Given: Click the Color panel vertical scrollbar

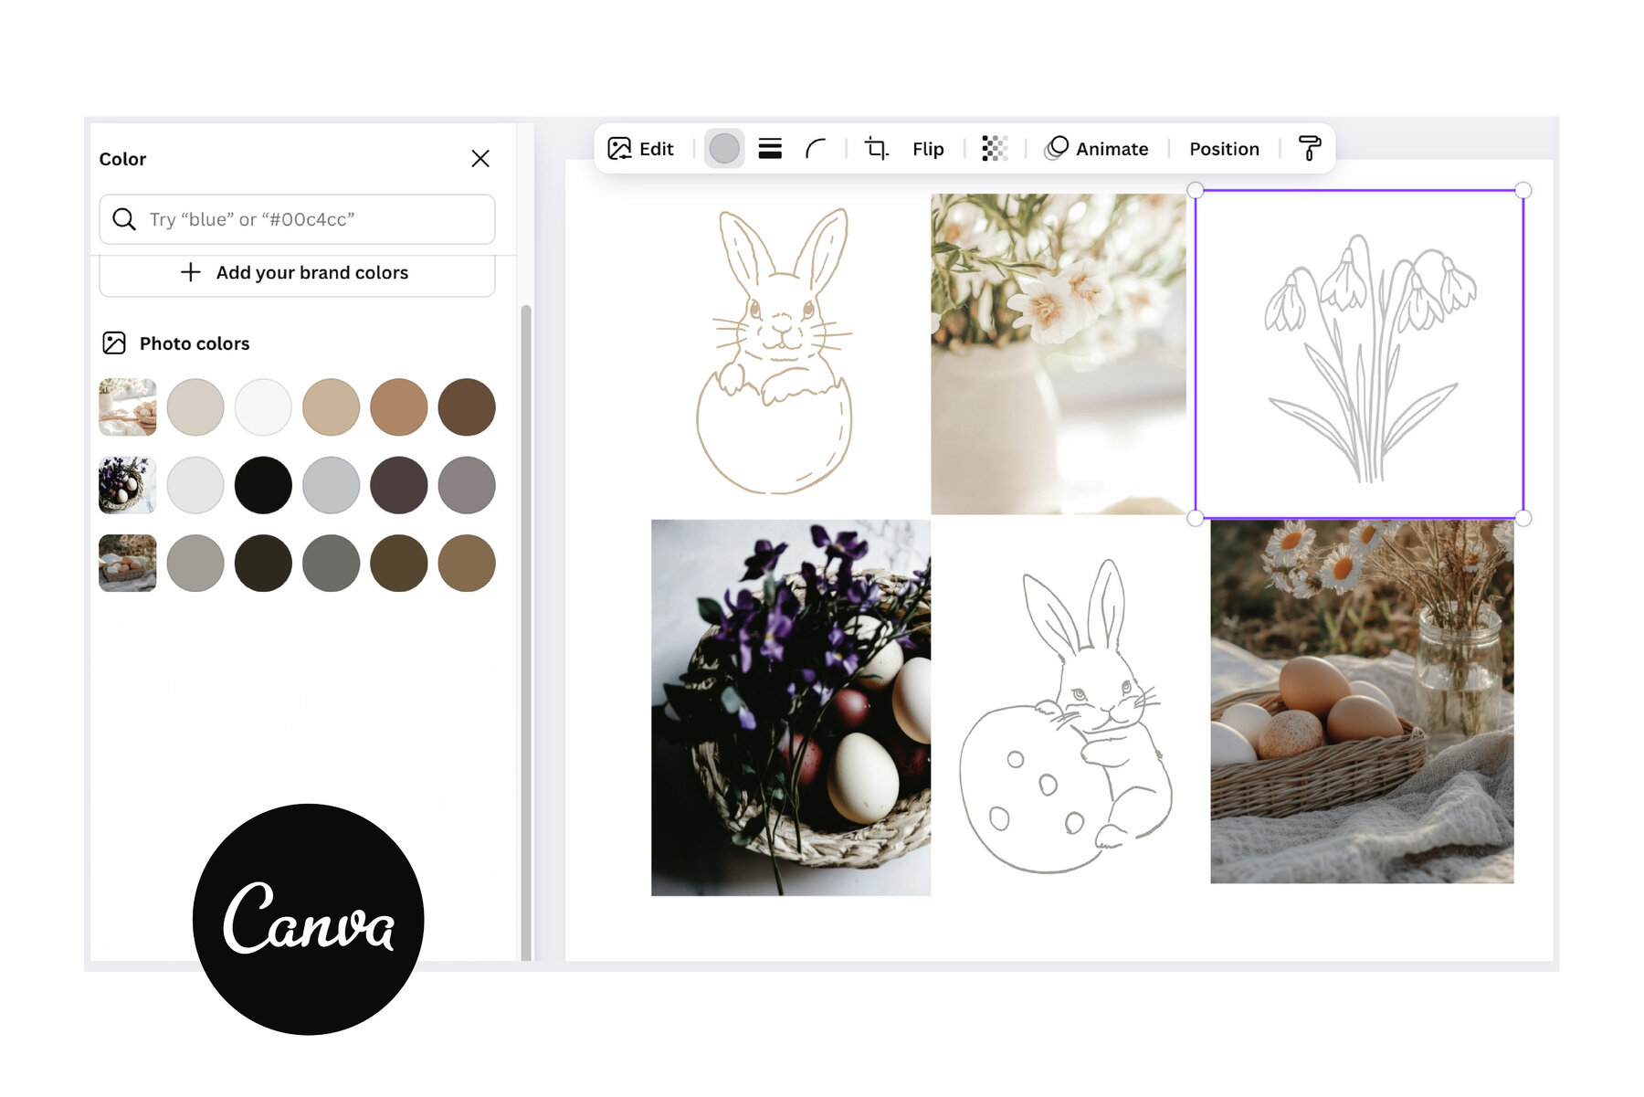Looking at the screenshot, I should [526, 630].
